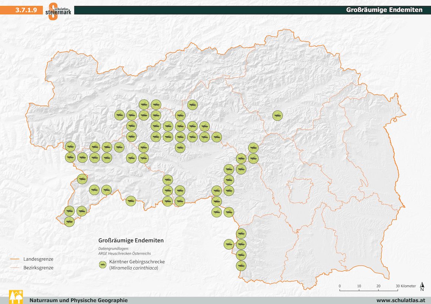
Task: Click the orange 3.7.1.9 chapter number box
Action: [23, 10]
